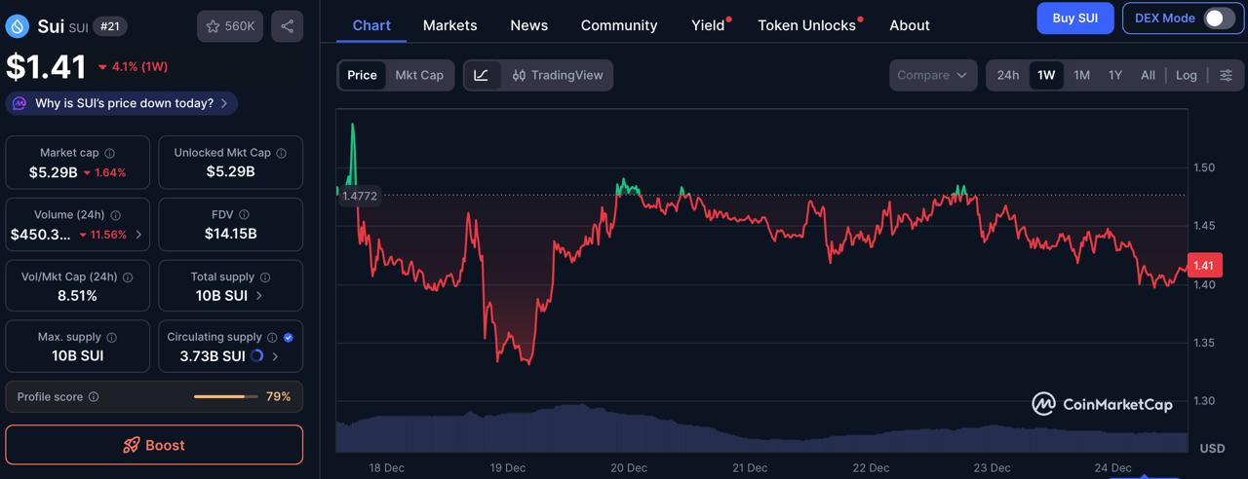The width and height of the screenshot is (1248, 479).
Task: Click the $1.41 price heading
Action: point(47,67)
